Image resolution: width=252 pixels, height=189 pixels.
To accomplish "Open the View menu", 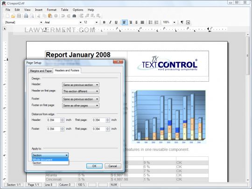I will pos(28,10).
